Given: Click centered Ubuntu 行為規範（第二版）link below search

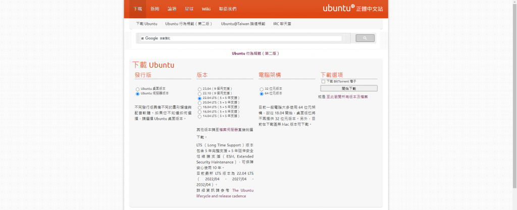Looking at the screenshot, I should click(x=256, y=54).
